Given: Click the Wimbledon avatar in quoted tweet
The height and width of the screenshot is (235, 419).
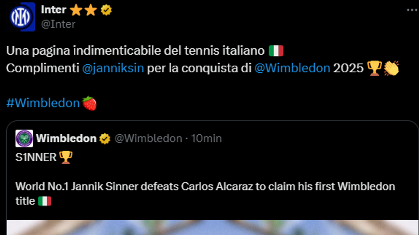Looking at the screenshot, I should click(24, 139).
